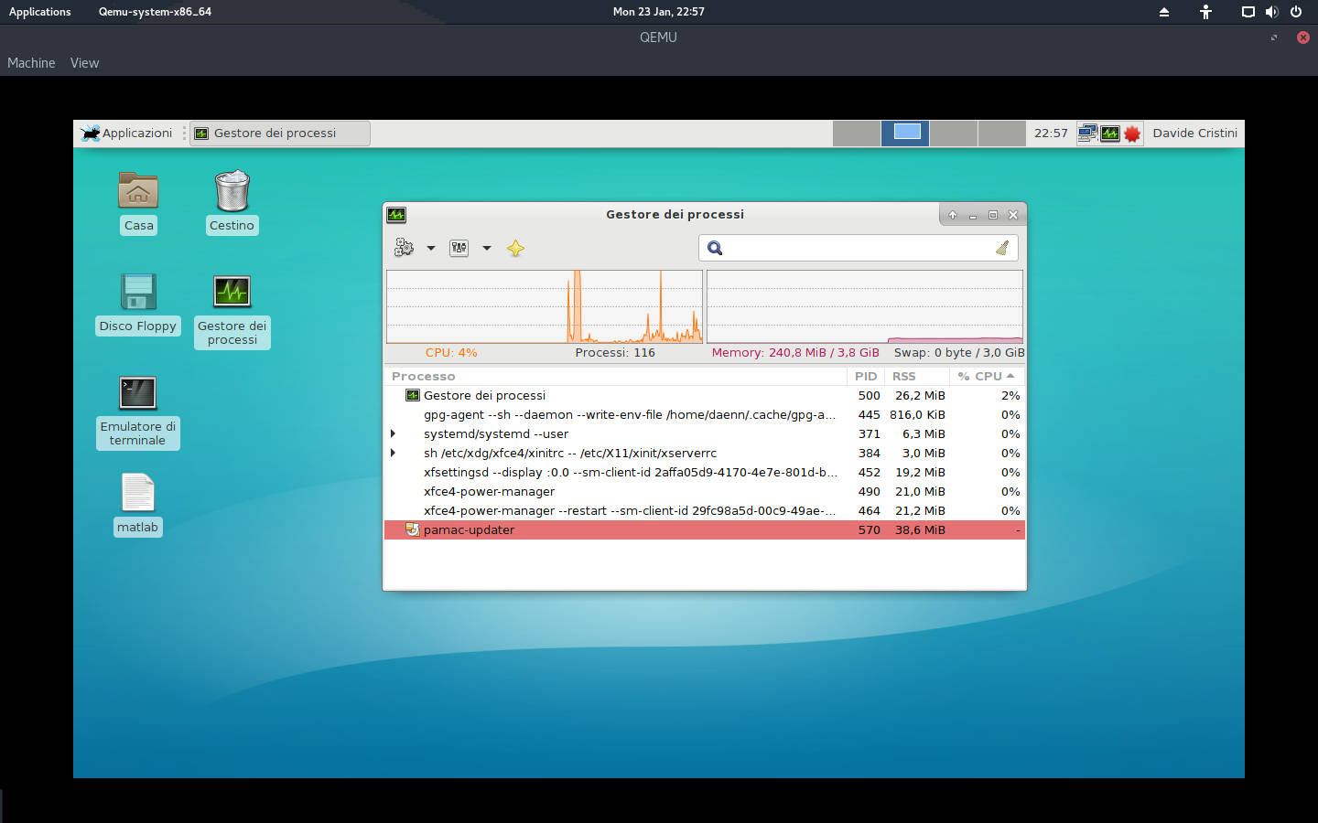The image size is (1318, 823).
Task: Sort processes by the % CPU column
Action: click(987, 376)
